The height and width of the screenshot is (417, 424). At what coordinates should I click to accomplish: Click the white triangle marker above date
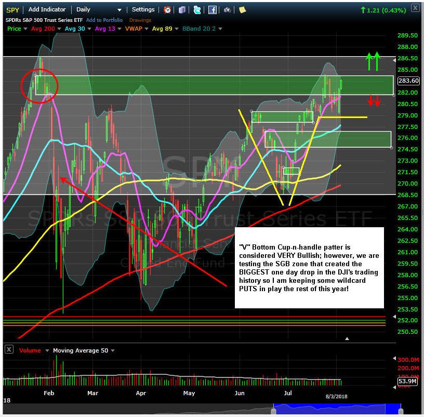click(347, 338)
